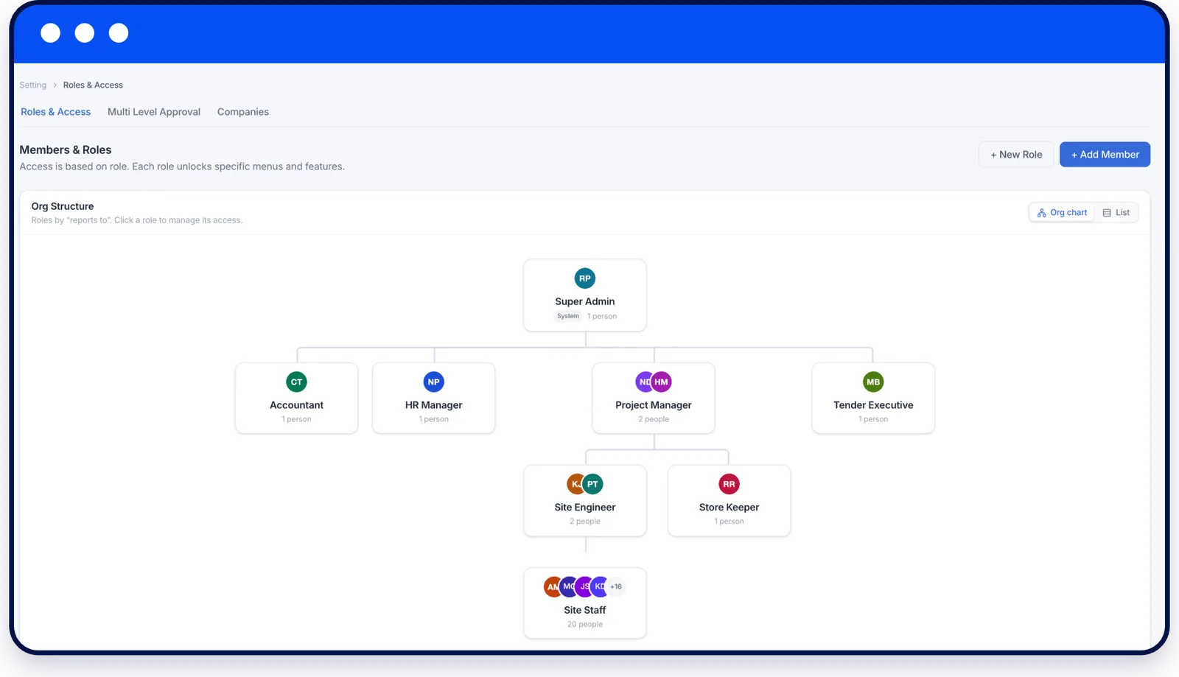This screenshot has width=1179, height=677.
Task: Select the Tender Executive role name
Action: 873,405
